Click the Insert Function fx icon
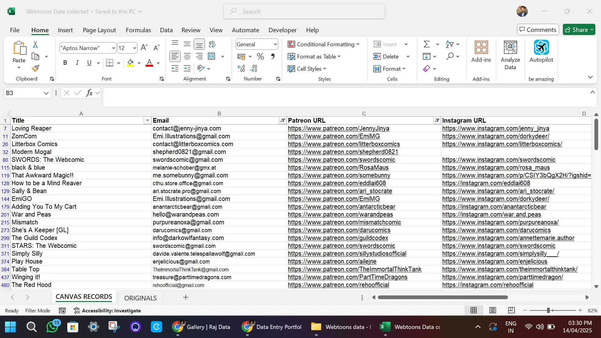Screen dimensions: 601x338 tap(89, 93)
